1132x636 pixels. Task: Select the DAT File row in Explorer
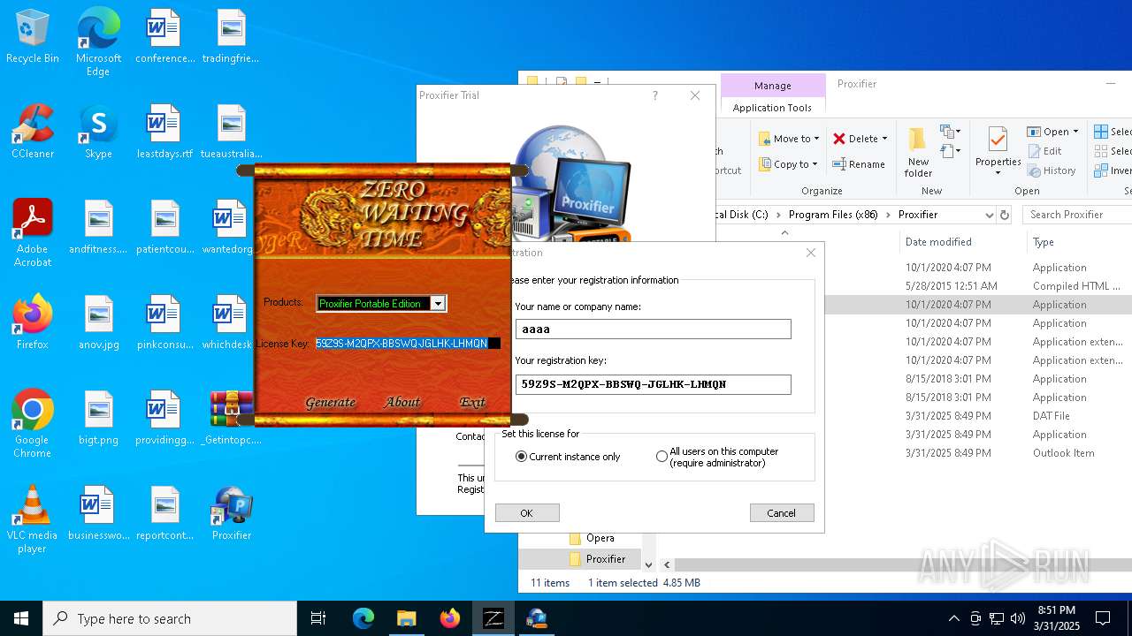click(978, 416)
